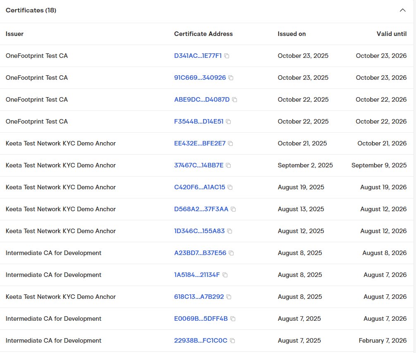This screenshot has height=353, width=416.
Task: Click issuer of certificate A23BD7...B37E56
Action: [x=54, y=253]
